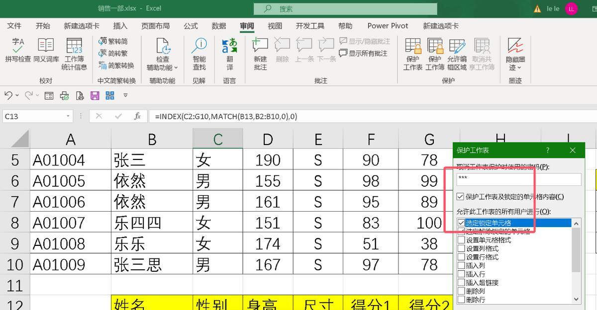This screenshot has height=310, width=597.
Task: Click 显示所有批注 show all comments
Action: click(363, 53)
